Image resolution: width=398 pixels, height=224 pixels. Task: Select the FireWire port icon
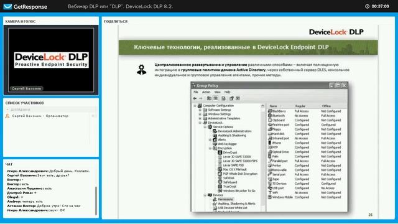tap(270, 124)
